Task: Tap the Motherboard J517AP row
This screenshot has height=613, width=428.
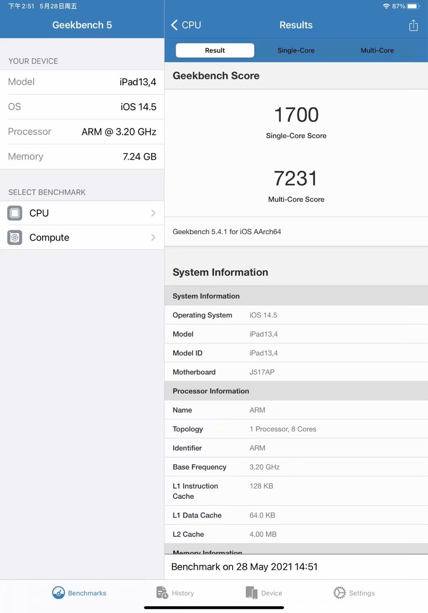Action: 296,372
